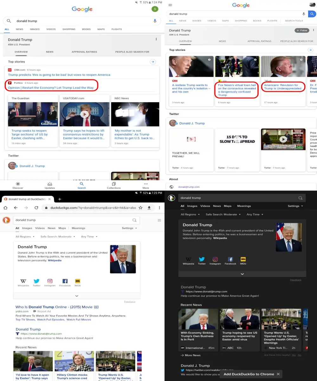Open More in the Google app bottom bar
The image size is (317, 381).
[146, 185]
